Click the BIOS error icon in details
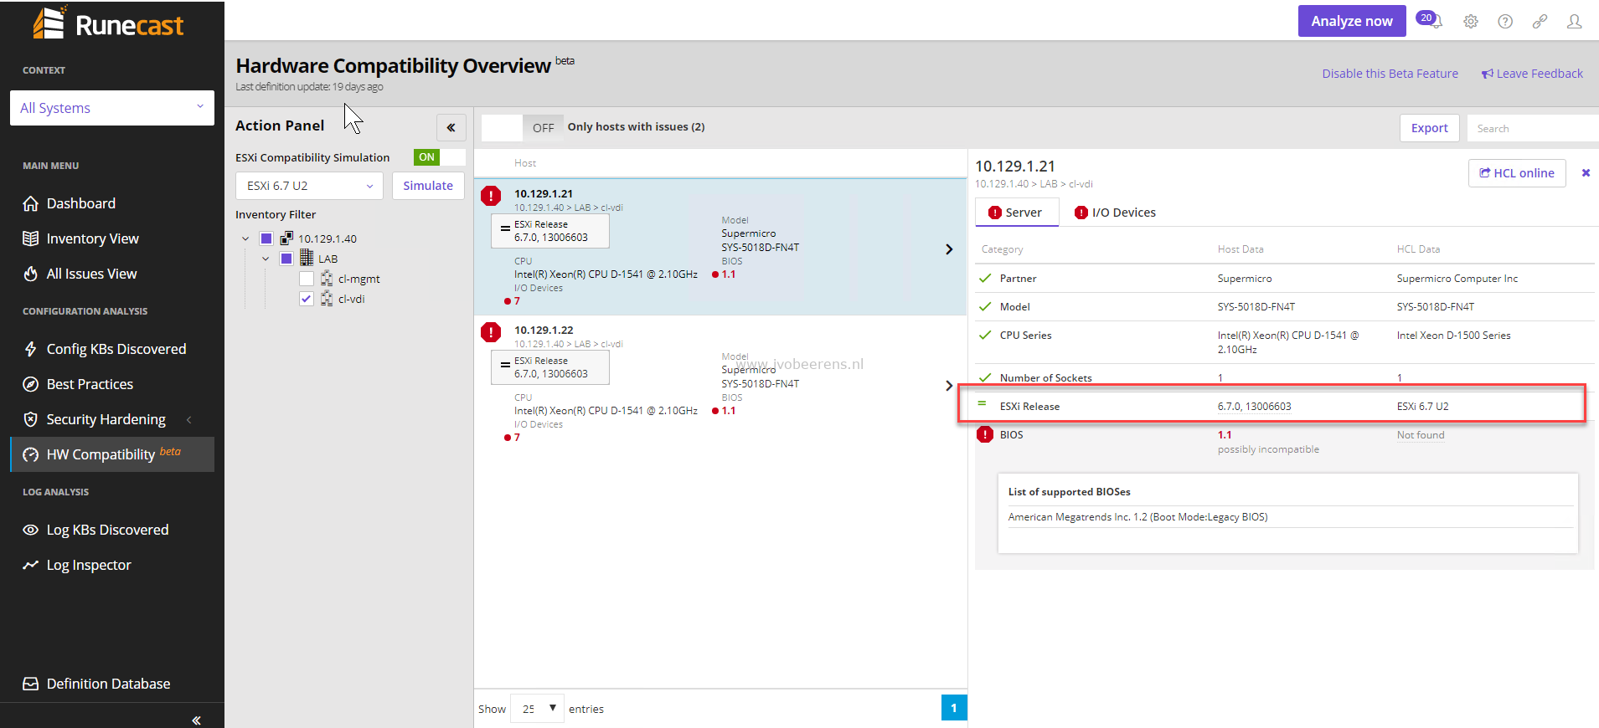Image resolution: width=1599 pixels, height=728 pixels. 985,435
